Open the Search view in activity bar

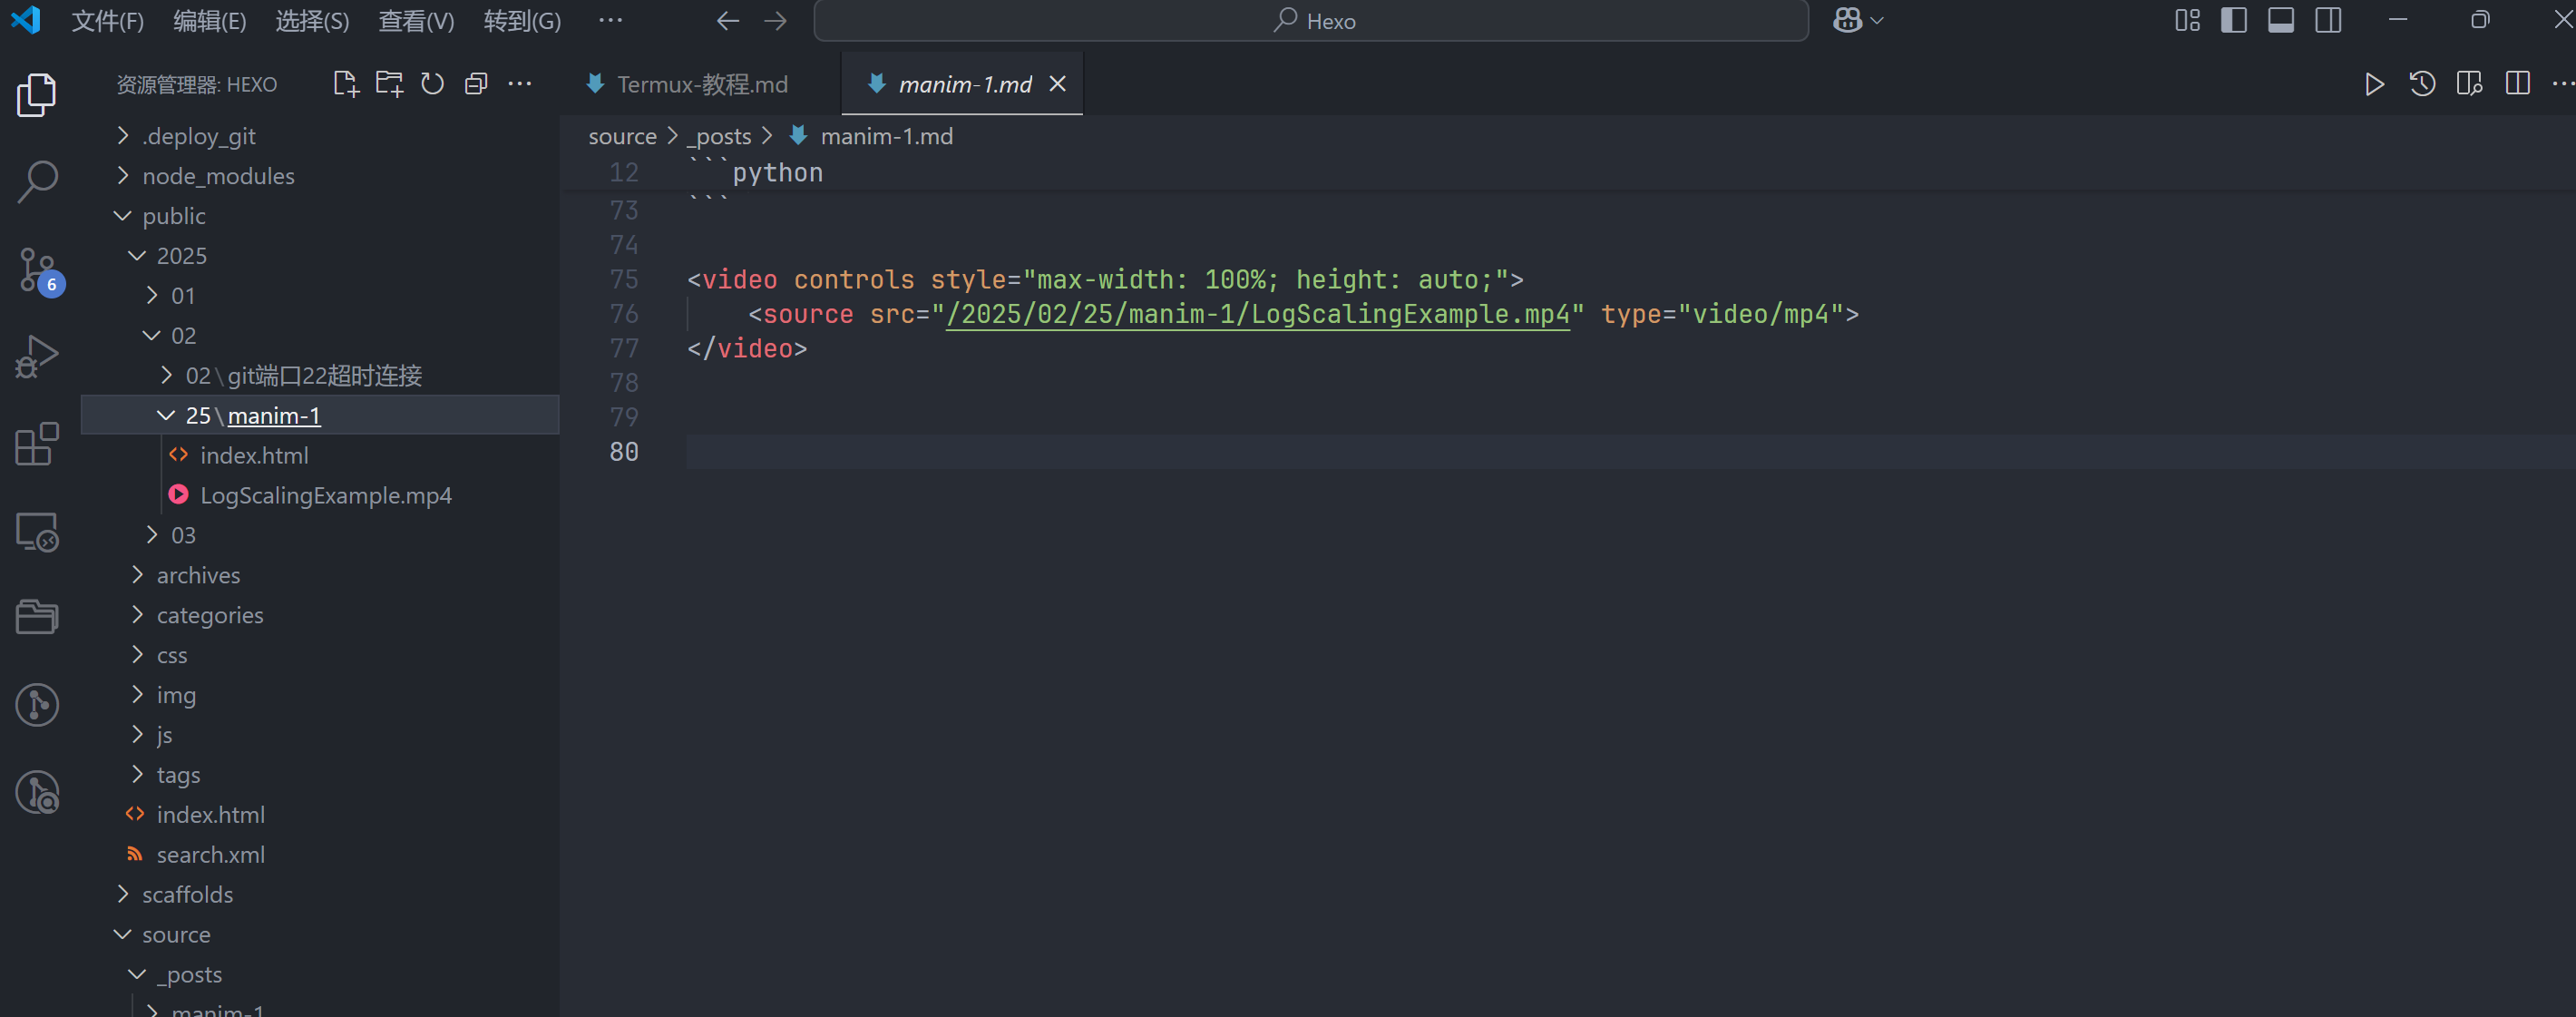(x=37, y=182)
